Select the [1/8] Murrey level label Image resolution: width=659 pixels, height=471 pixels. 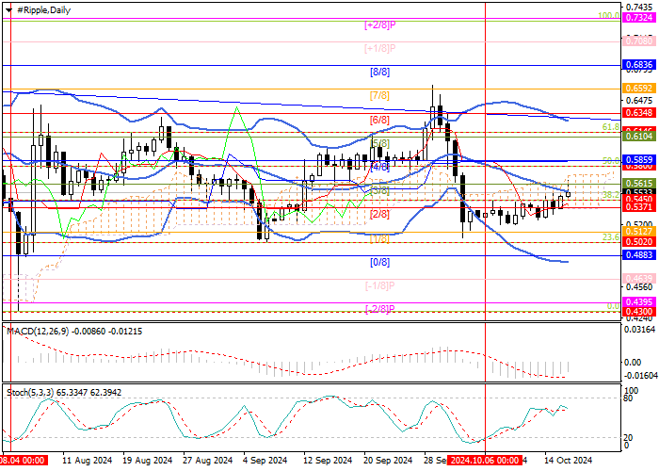coord(380,238)
